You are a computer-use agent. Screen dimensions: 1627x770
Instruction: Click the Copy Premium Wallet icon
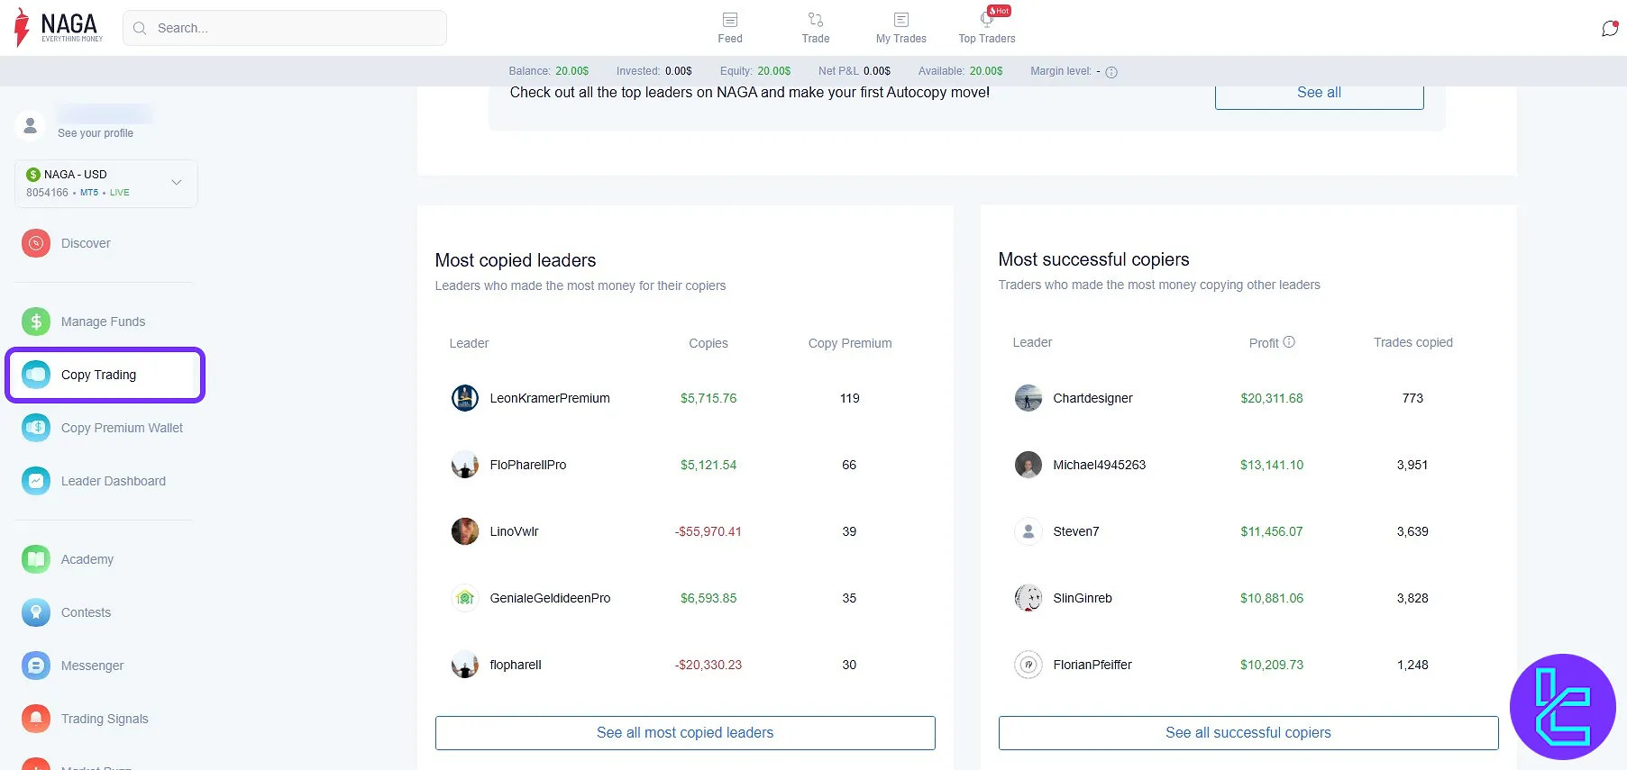coord(36,428)
